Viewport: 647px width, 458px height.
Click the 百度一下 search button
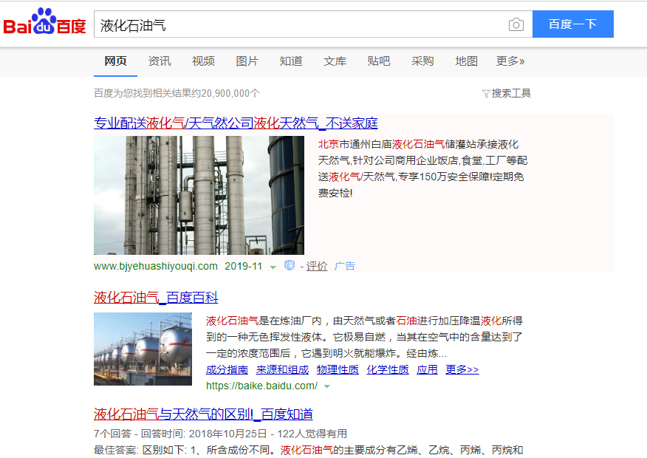(572, 24)
